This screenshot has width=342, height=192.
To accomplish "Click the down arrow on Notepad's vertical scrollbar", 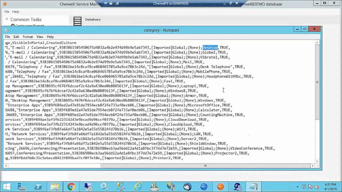I will tap(317, 161).
